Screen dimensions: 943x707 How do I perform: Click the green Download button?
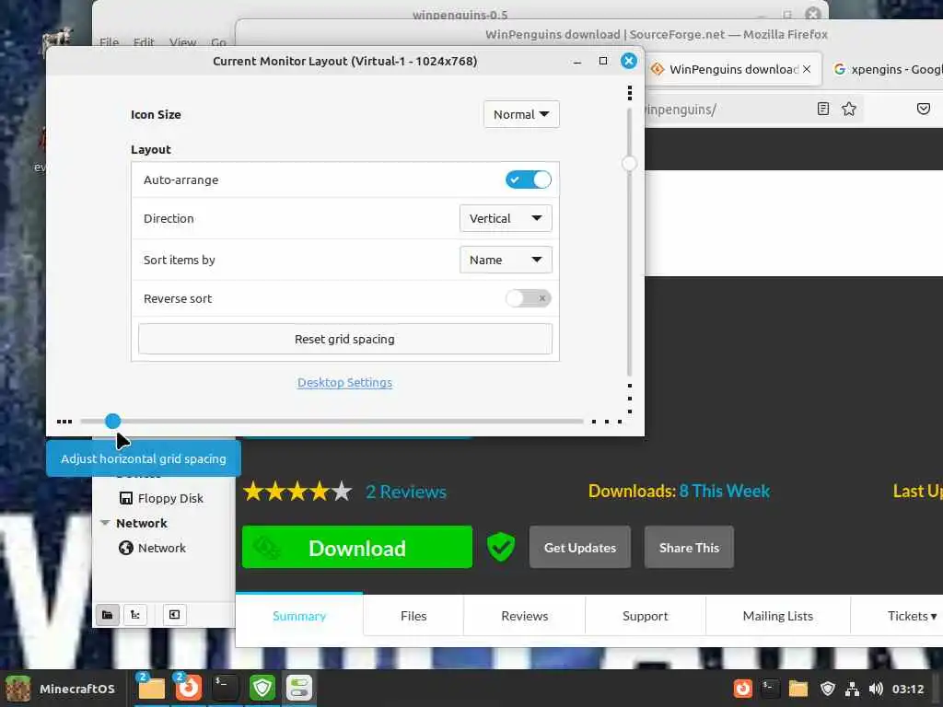(x=356, y=547)
